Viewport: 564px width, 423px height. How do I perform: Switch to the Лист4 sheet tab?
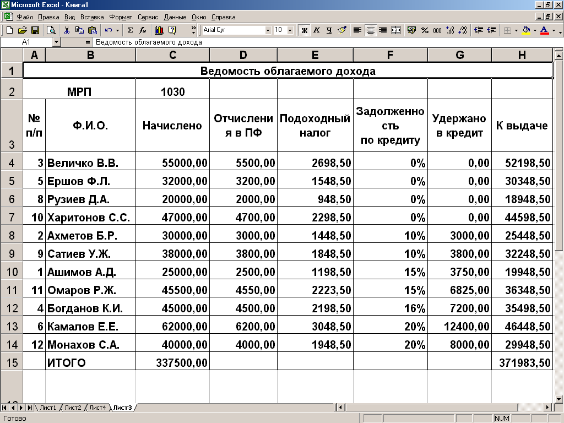tap(97, 408)
